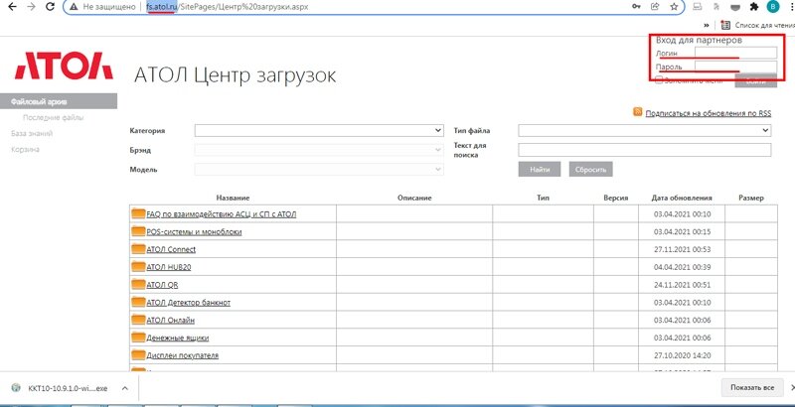This screenshot has height=407, width=795.
Task: Click the browser forward arrow
Action: pos(31,7)
